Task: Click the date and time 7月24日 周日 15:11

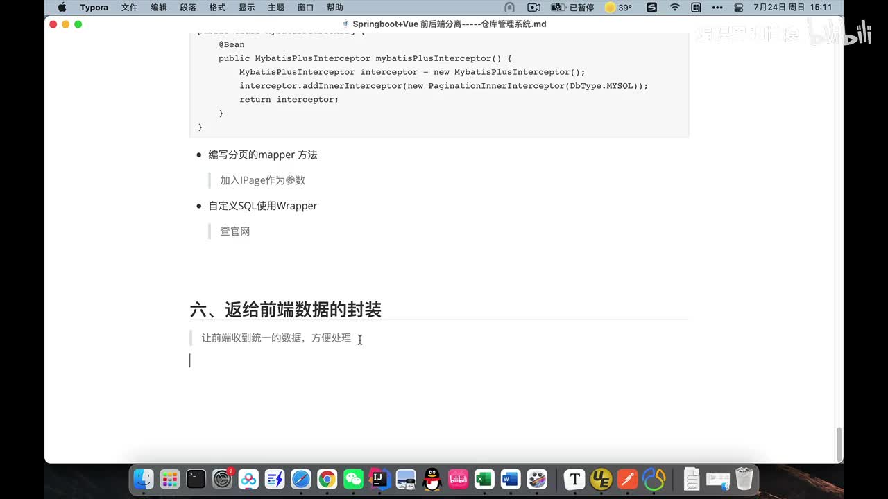Action: coord(793,8)
